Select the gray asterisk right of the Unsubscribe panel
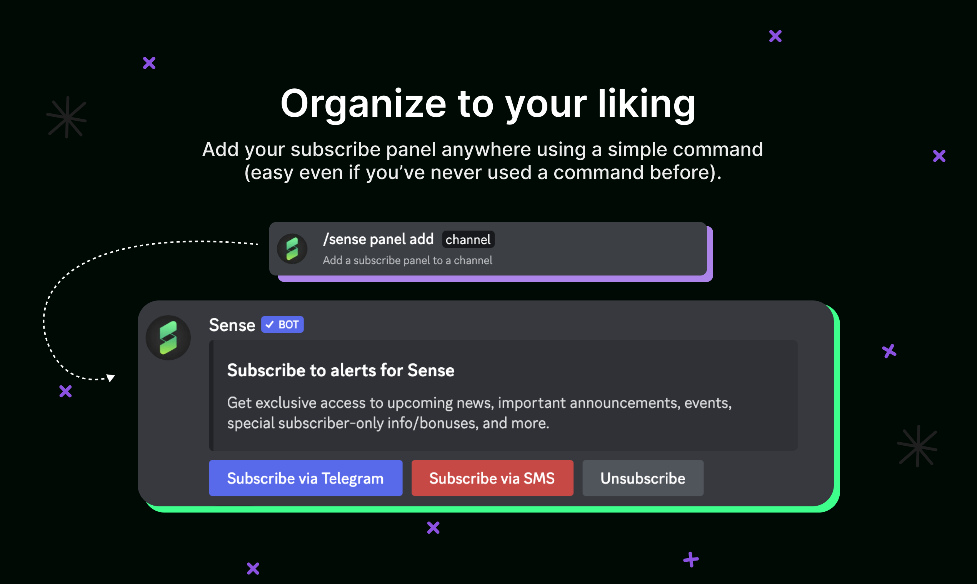This screenshot has height=584, width=977. point(917,446)
